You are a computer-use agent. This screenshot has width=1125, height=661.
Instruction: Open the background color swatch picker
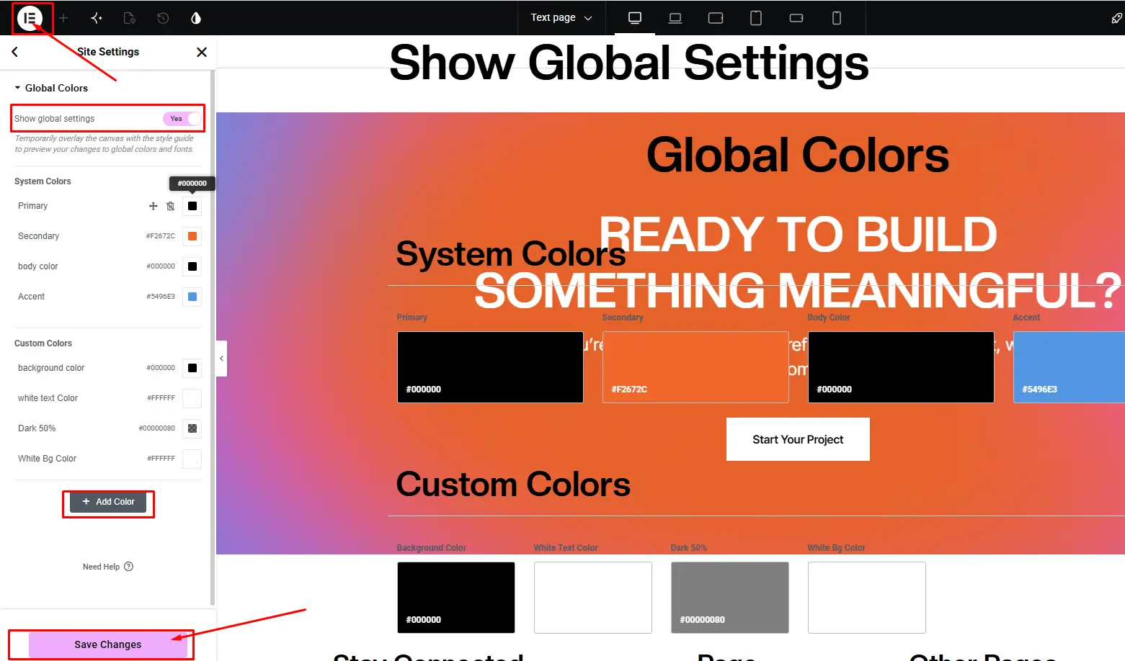point(192,368)
